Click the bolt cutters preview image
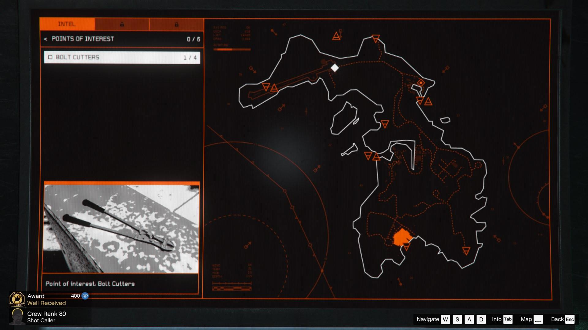Viewport: 588px width, 330px height. [x=122, y=228]
